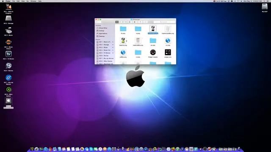Image resolution: width=271 pixels, height=152 pixels.
Task: Open the Action gear dropdown in Finder
Action: [x=135, y=22]
